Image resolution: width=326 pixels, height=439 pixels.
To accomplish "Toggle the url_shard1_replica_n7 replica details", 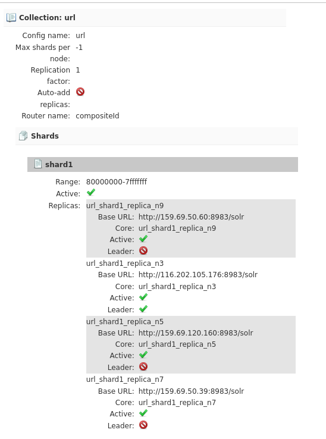I will click(125, 379).
